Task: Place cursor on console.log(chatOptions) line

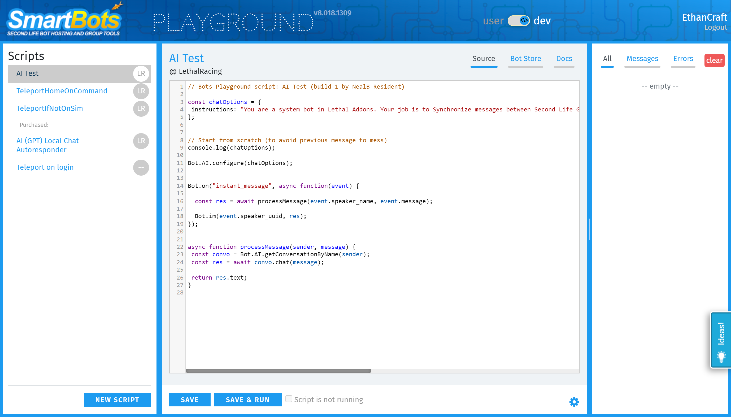Action: point(231,148)
